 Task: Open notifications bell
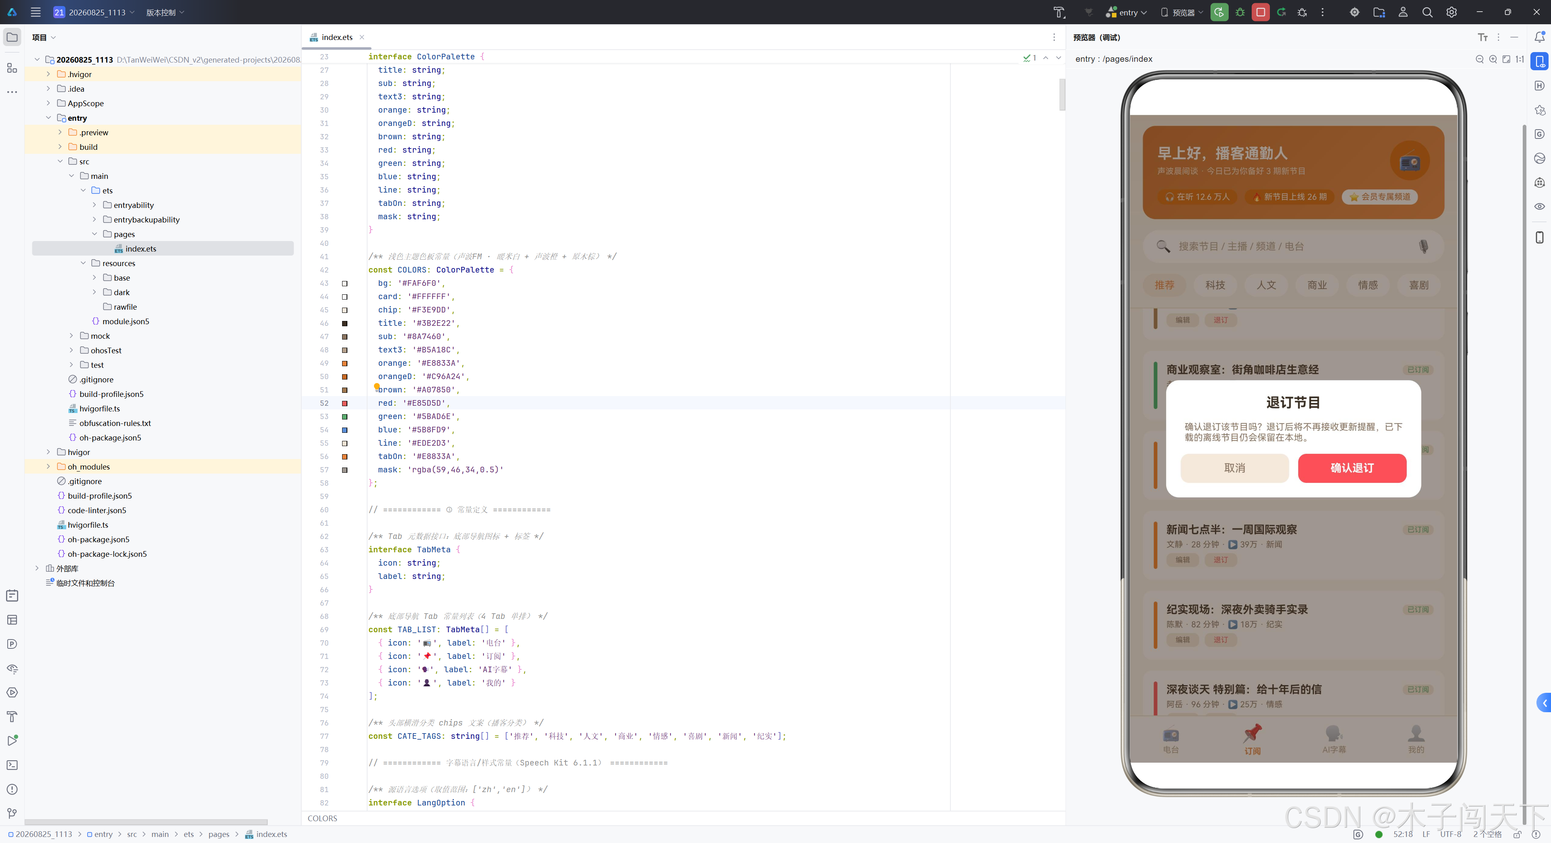coord(1540,37)
